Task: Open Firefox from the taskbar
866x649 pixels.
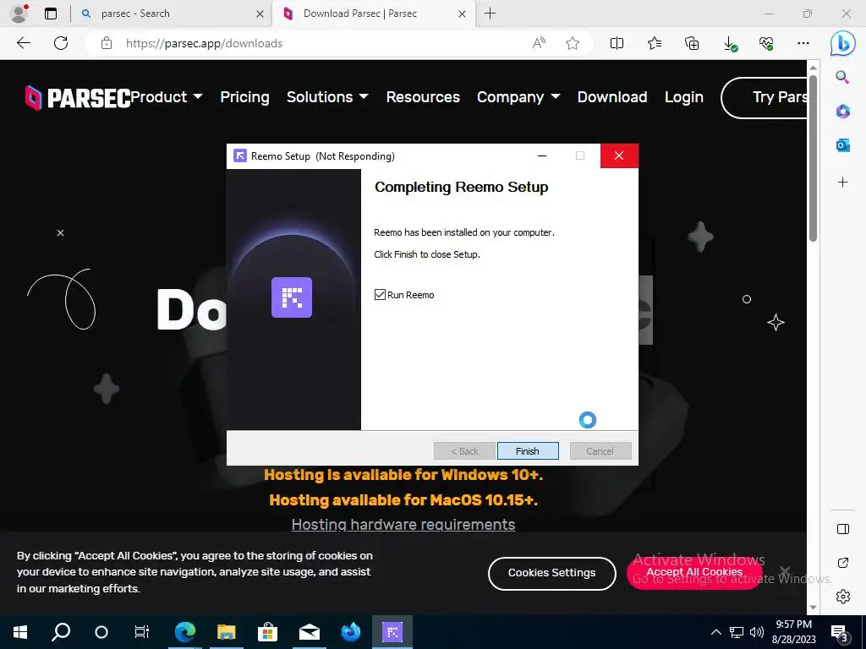Action: point(351,632)
